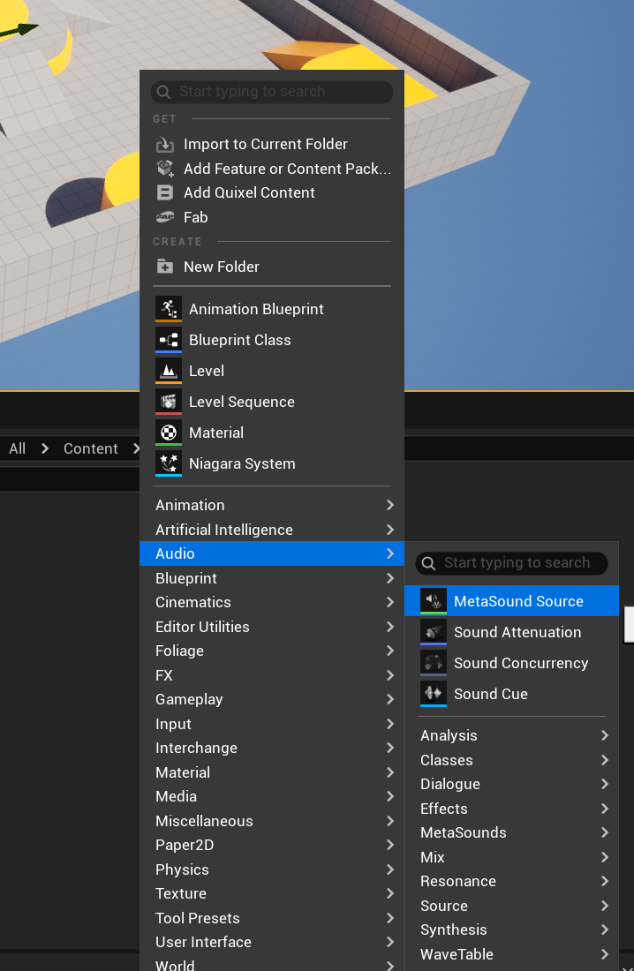Click the Import to Current Folder icon

pos(165,144)
